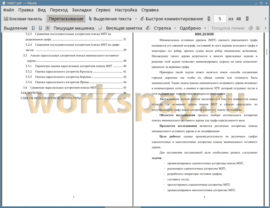The width and height of the screenshot is (270, 208).
Task: Go to previous page with the up arrow icon
Action: click(209, 19)
